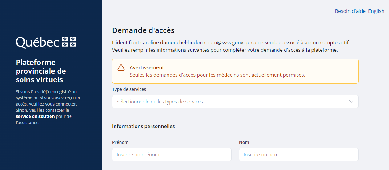389x170 pixels.
Task: Expand the services dropdown chevron arrow
Action: [x=351, y=102]
